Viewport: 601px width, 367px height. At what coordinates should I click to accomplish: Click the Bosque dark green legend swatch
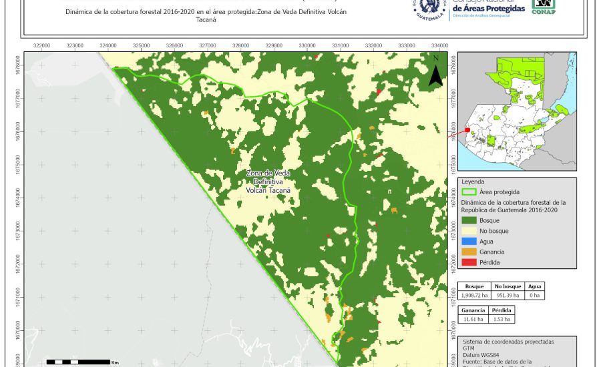469,220
